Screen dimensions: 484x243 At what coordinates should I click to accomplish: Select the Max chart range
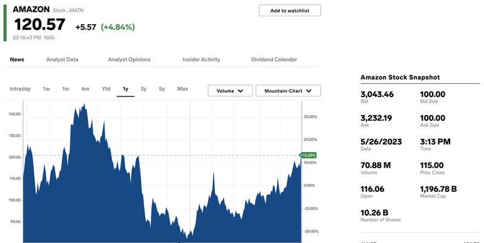(183, 89)
